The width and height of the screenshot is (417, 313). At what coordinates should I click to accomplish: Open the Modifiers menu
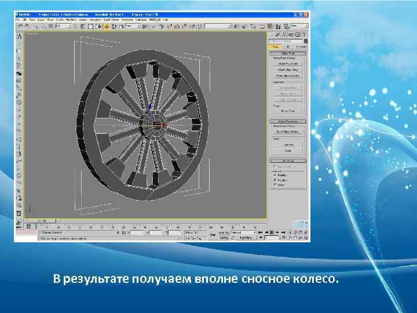(x=71, y=20)
